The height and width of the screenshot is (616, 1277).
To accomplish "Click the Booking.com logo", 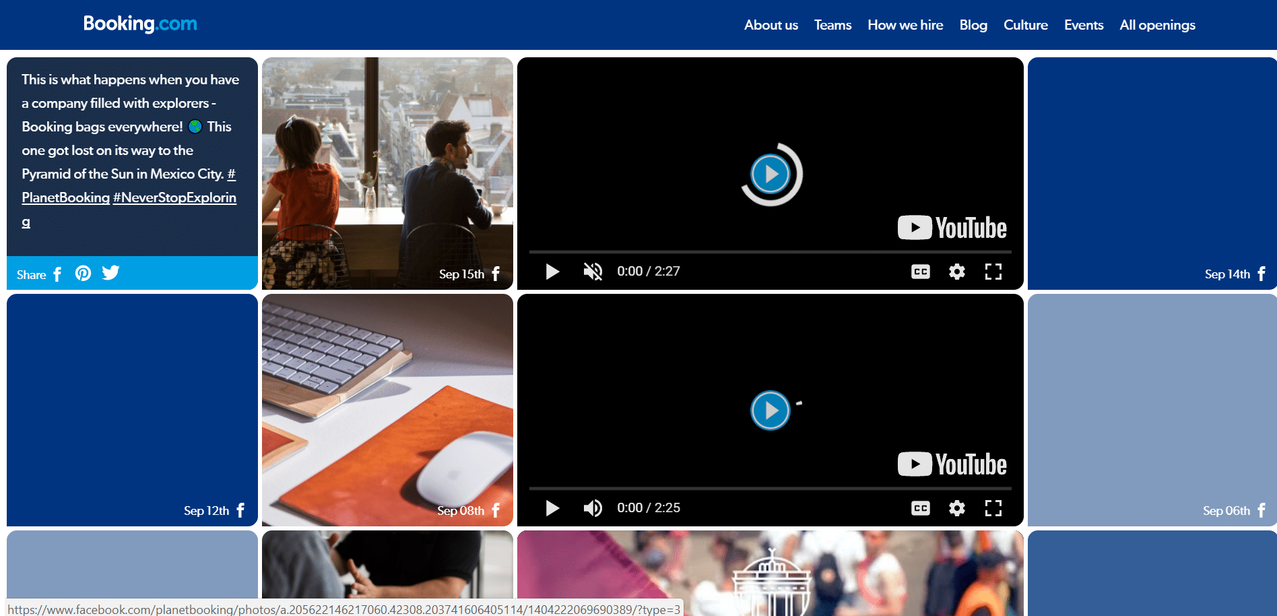I will pyautogui.click(x=140, y=24).
